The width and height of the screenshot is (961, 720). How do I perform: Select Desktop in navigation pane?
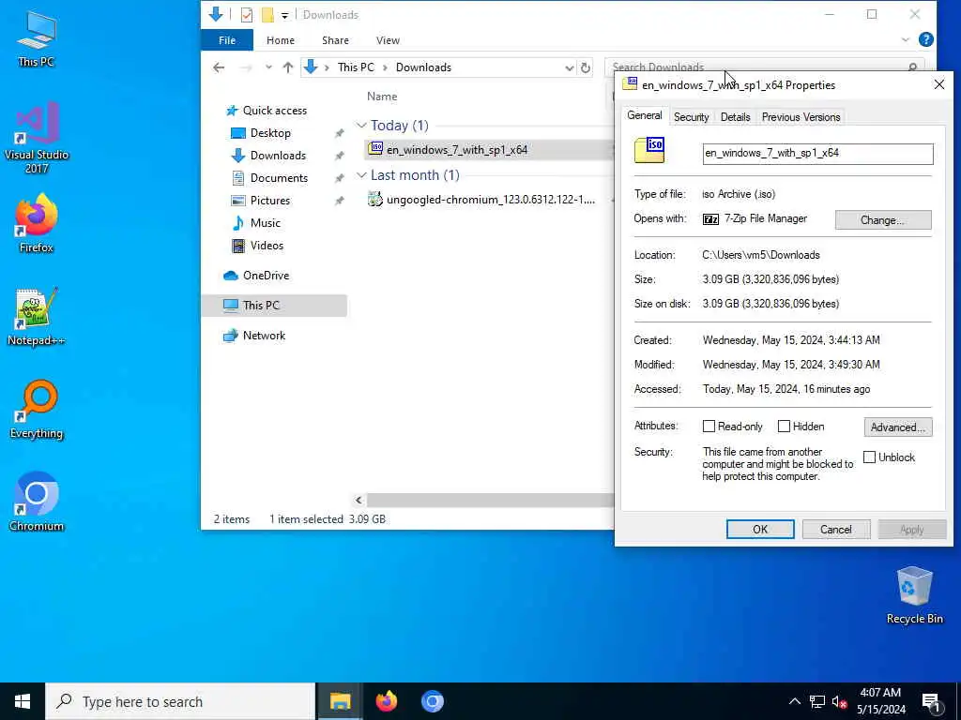point(269,133)
